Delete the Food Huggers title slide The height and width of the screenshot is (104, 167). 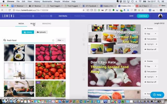click(84, 44)
